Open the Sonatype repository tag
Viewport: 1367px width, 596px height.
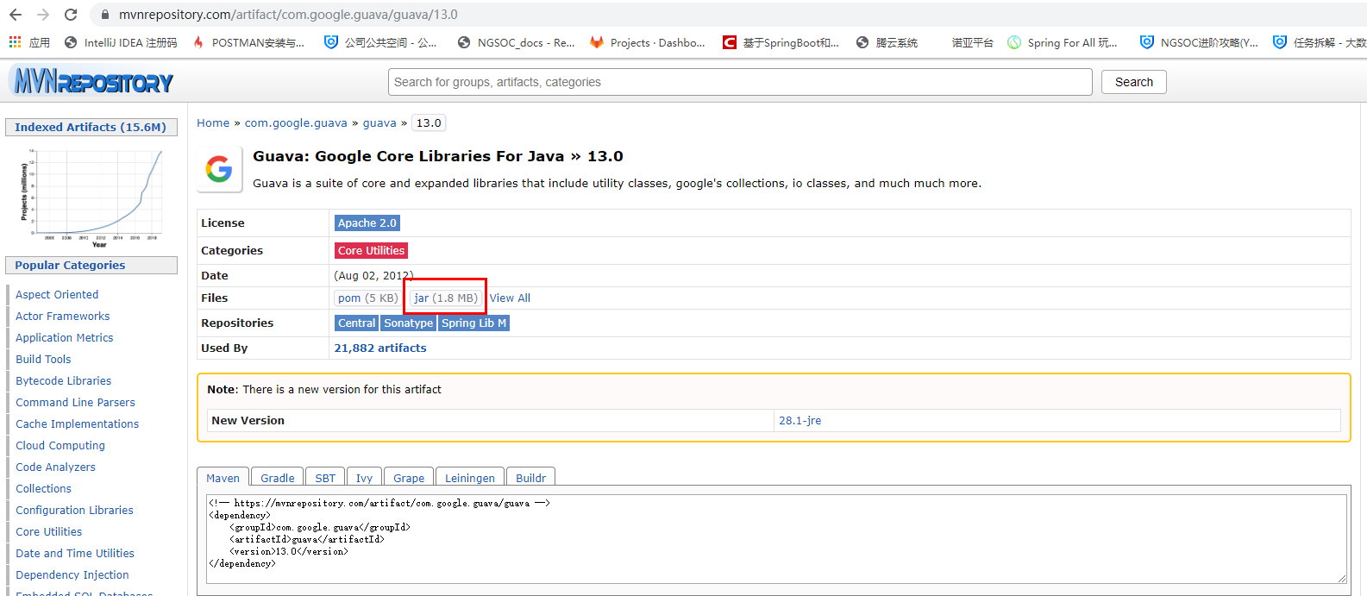[409, 323]
